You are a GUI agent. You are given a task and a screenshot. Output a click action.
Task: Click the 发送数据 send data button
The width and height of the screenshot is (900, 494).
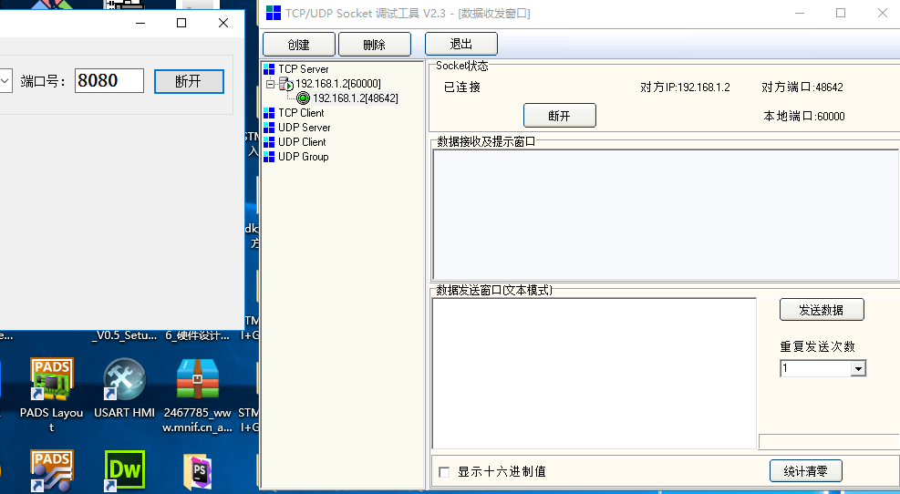click(x=822, y=310)
